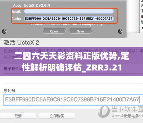Image resolution: width=143 pixels, height=123 pixels.
Task: Click the license saved successfully message
Action: pos(67,24)
